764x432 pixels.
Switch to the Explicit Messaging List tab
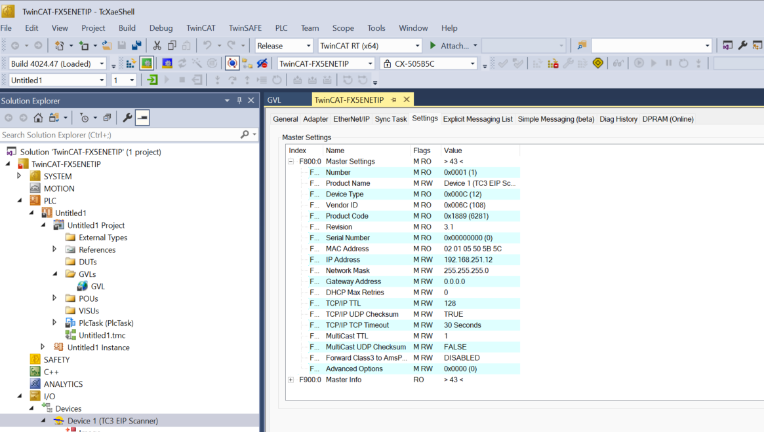click(x=477, y=119)
